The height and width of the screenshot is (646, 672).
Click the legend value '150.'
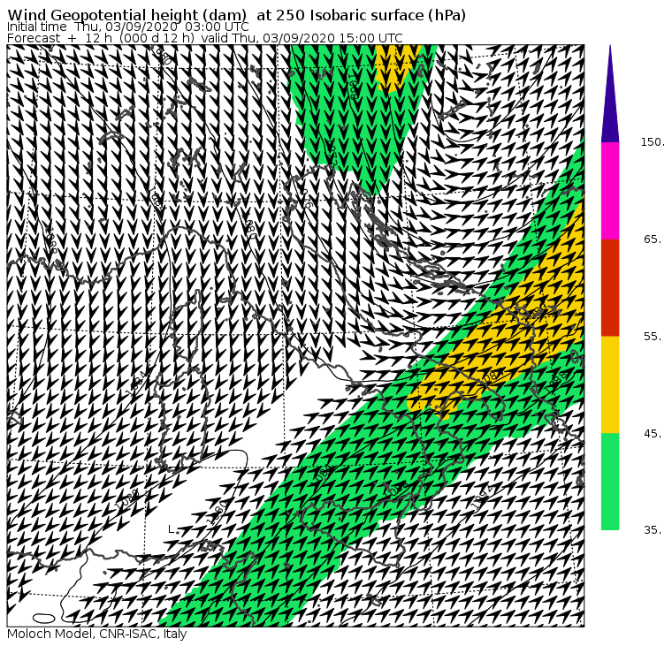(653, 142)
